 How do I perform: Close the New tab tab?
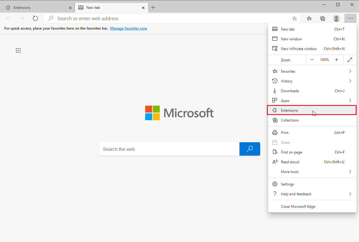143,8
